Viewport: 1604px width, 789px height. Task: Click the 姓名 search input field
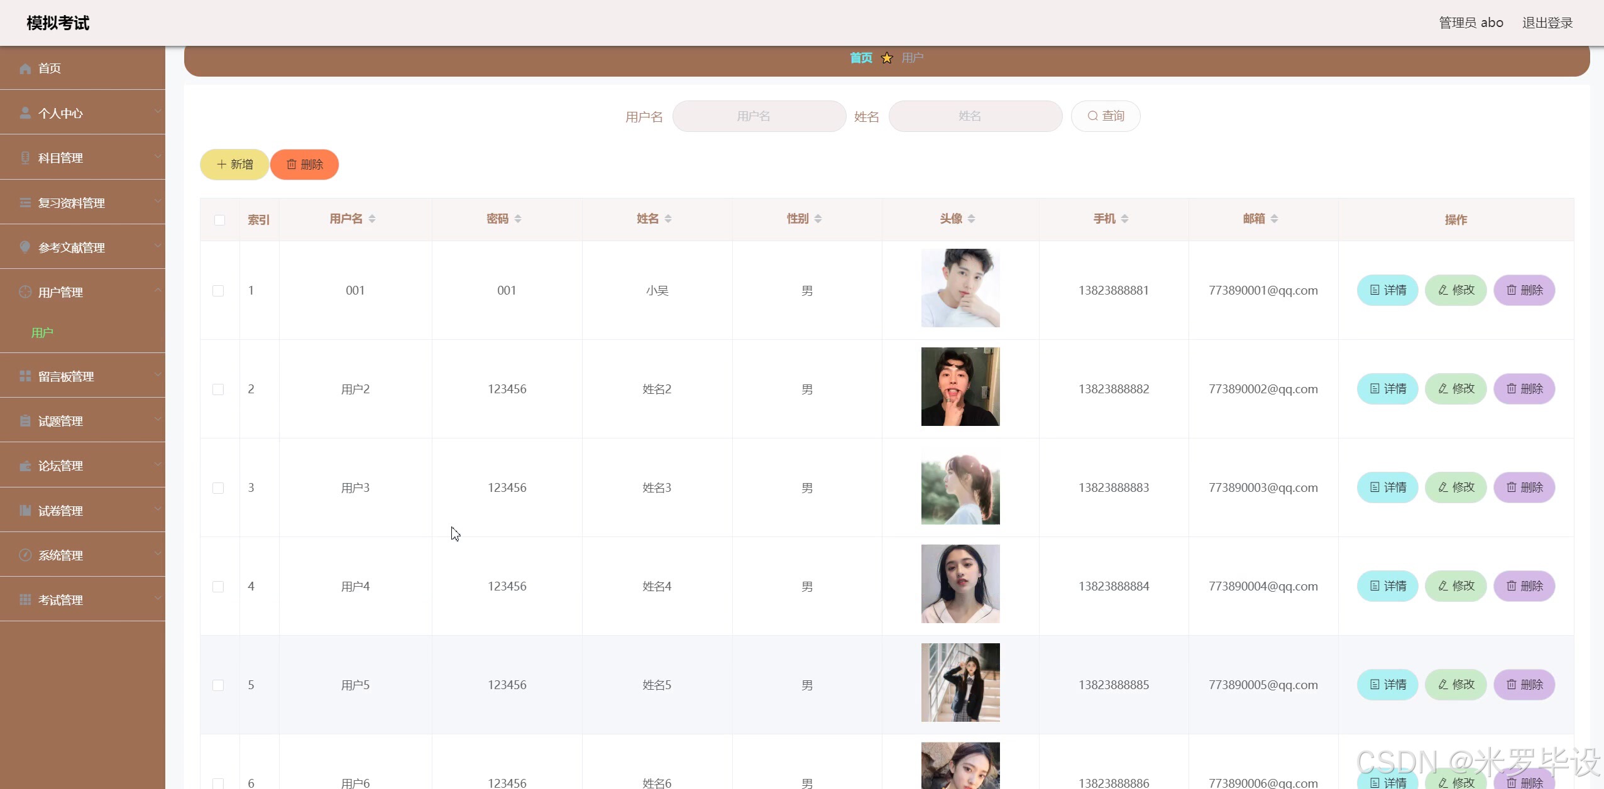tap(975, 116)
